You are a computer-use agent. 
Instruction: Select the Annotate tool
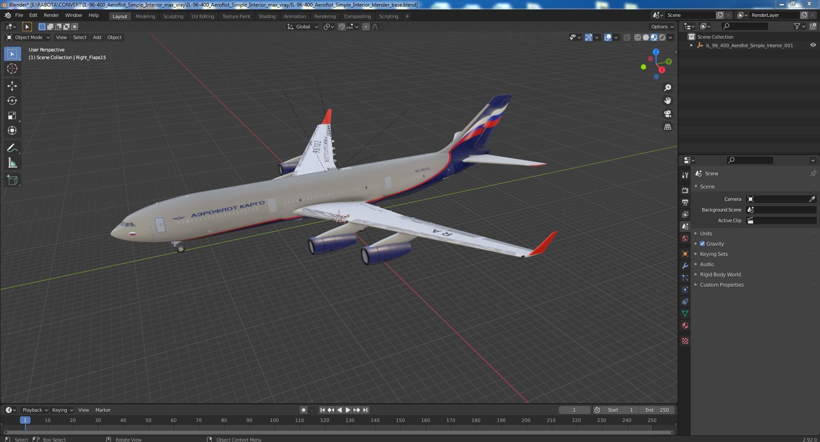[x=12, y=148]
